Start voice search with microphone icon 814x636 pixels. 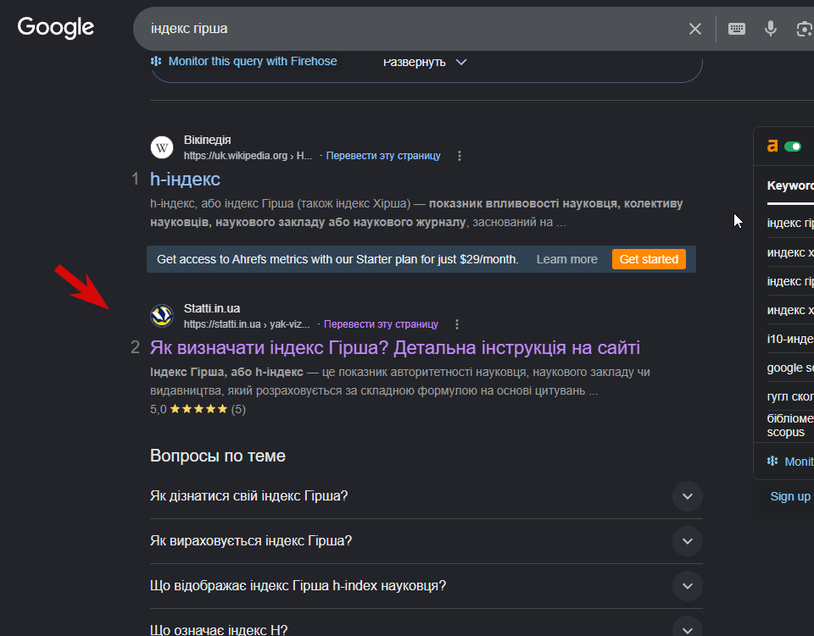[771, 29]
